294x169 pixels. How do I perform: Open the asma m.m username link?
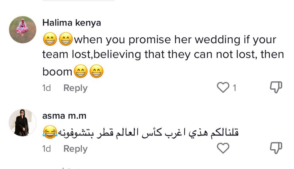click(x=64, y=116)
